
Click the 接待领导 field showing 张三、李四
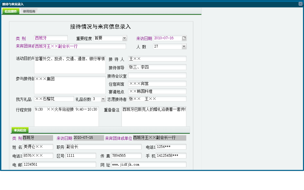pos(157,67)
